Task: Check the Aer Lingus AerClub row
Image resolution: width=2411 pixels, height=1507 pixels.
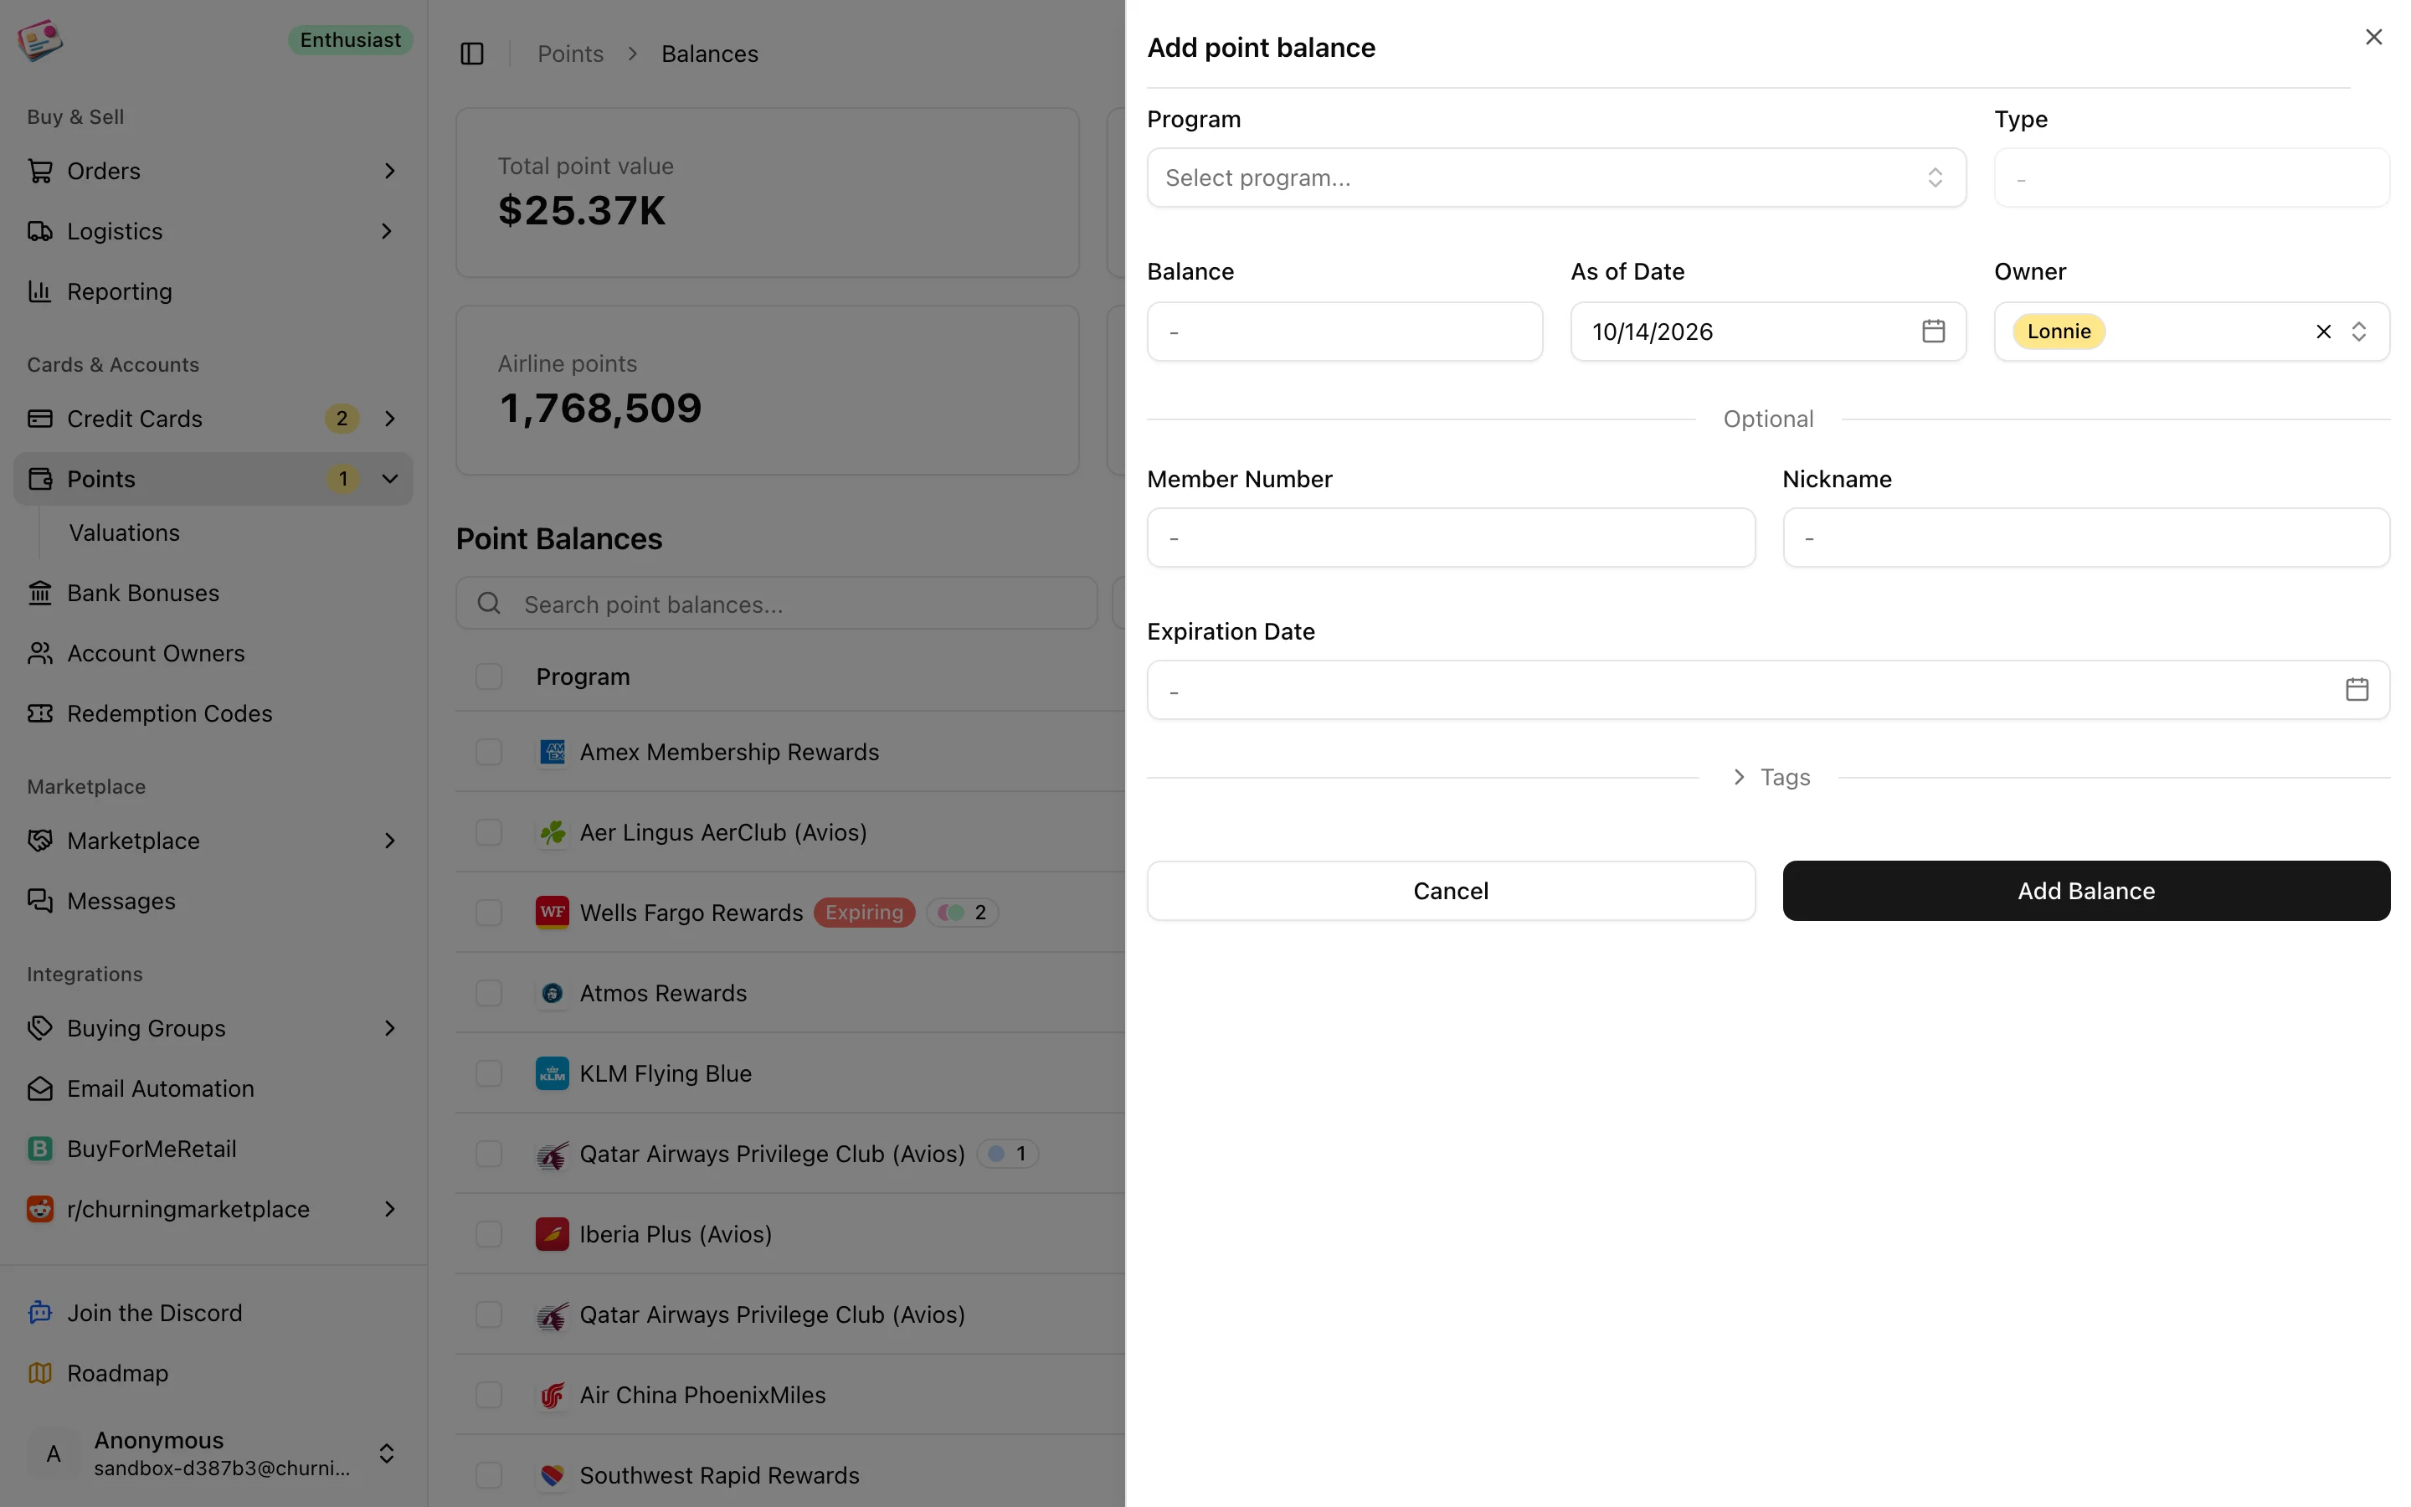Action: coord(489,832)
